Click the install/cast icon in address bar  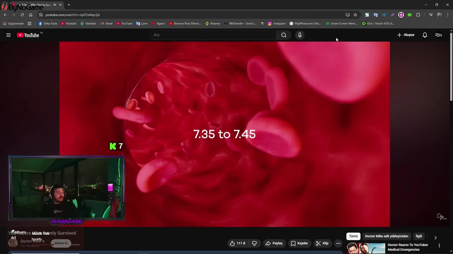pos(348,15)
